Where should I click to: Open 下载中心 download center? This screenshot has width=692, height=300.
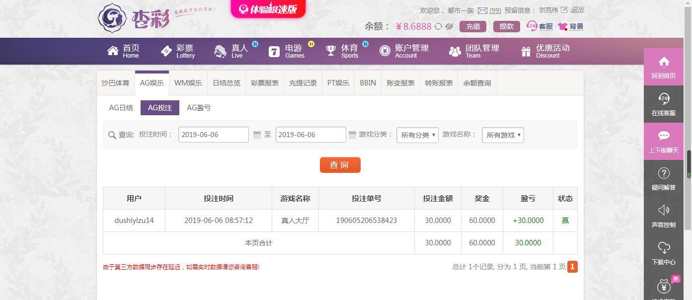click(664, 253)
